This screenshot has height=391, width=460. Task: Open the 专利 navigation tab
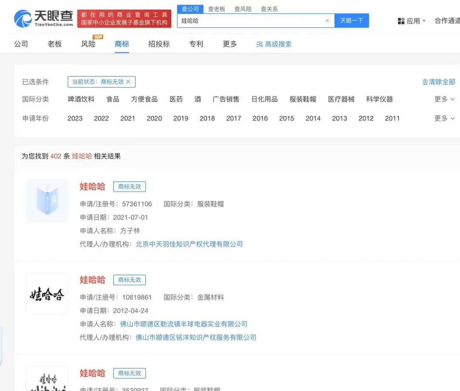(x=196, y=44)
